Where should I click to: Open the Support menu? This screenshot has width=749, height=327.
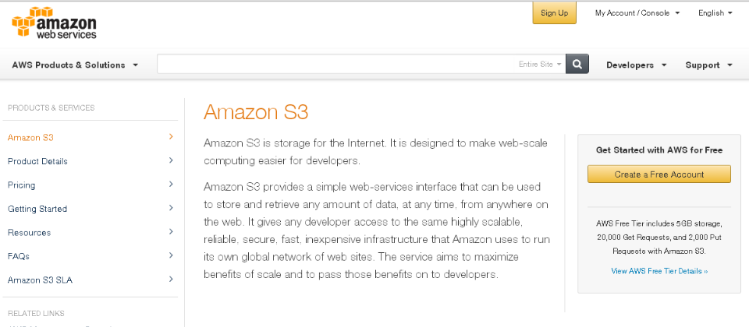tap(709, 65)
